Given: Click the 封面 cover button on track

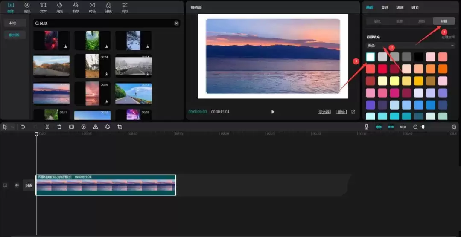Looking at the screenshot, I should tap(29, 185).
